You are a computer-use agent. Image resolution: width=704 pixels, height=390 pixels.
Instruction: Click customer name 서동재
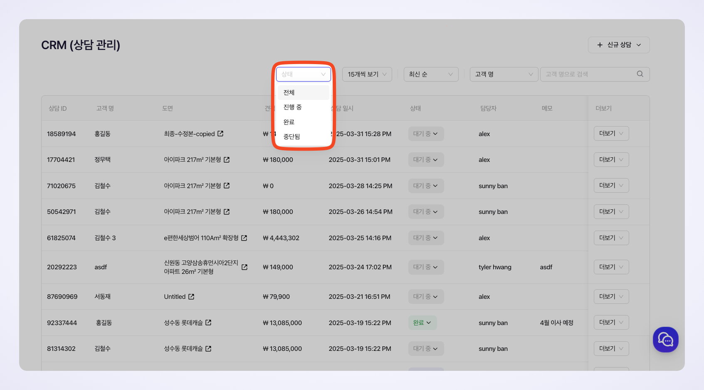pyautogui.click(x=102, y=297)
